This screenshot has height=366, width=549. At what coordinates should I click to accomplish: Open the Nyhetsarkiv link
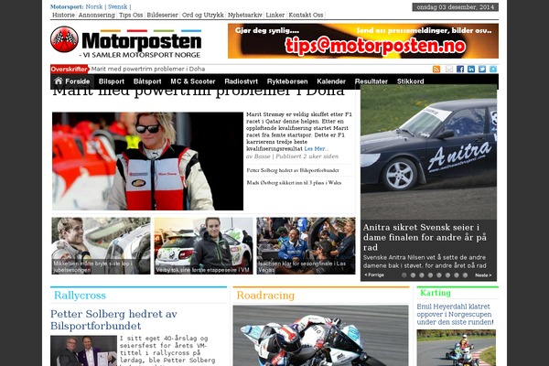click(245, 15)
